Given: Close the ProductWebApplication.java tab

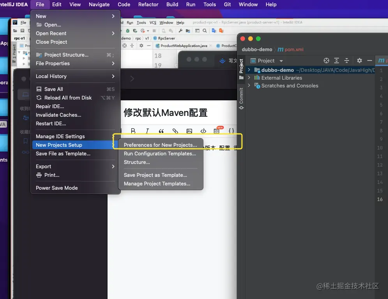Looking at the screenshot, I should tap(210, 46).
